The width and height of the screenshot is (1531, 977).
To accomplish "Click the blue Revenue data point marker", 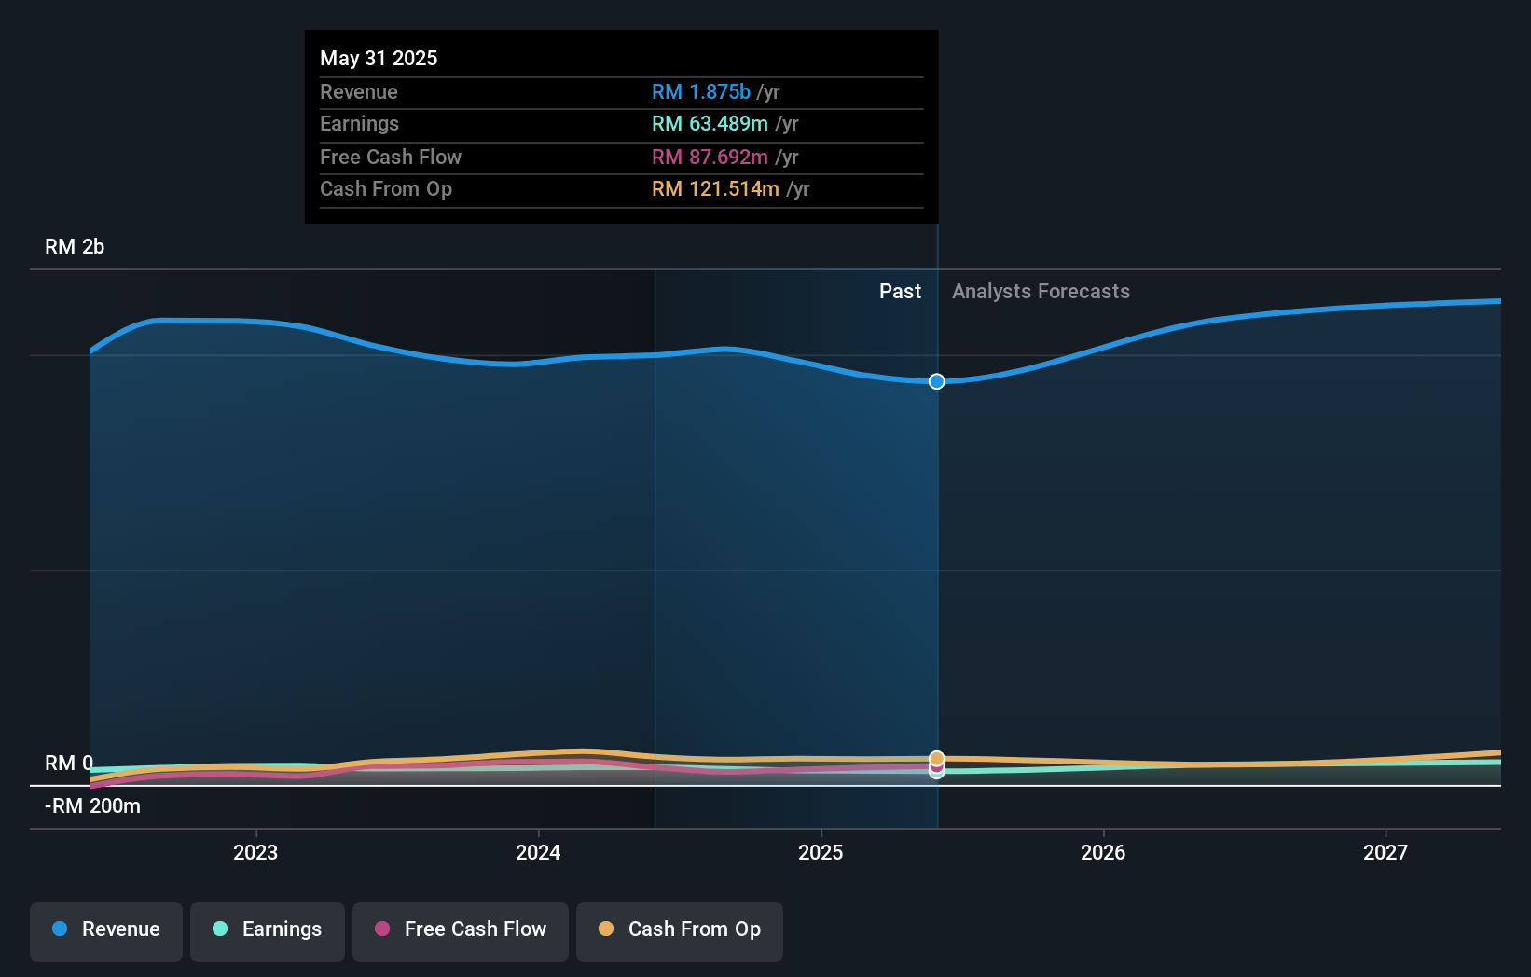I will tap(937, 381).
